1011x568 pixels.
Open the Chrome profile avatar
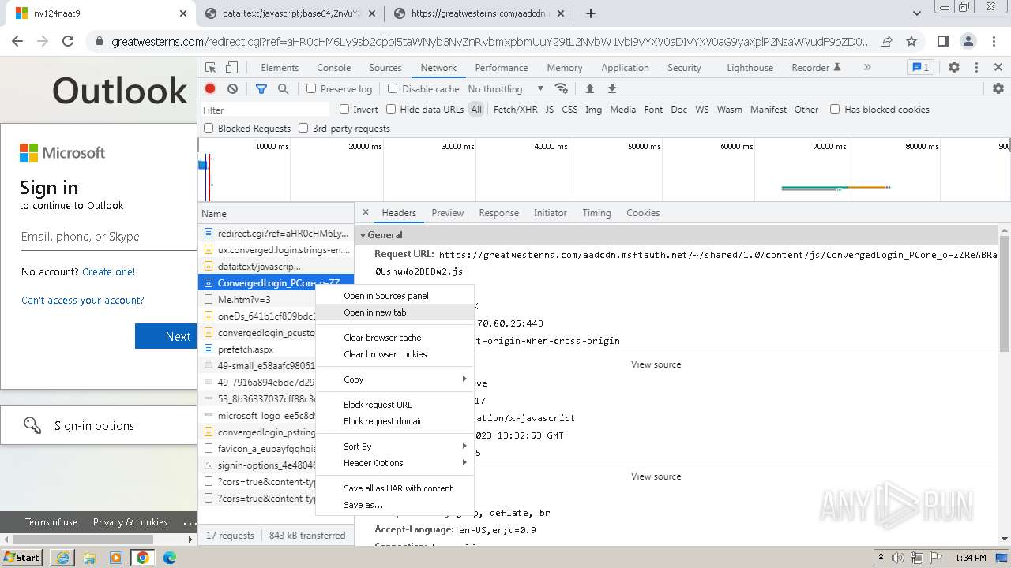coord(968,41)
